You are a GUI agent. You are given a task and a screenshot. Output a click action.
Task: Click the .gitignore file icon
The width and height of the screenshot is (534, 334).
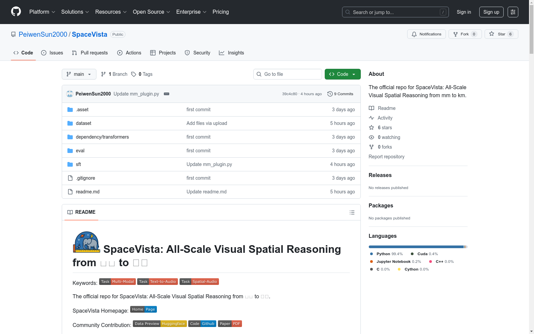pos(70,178)
